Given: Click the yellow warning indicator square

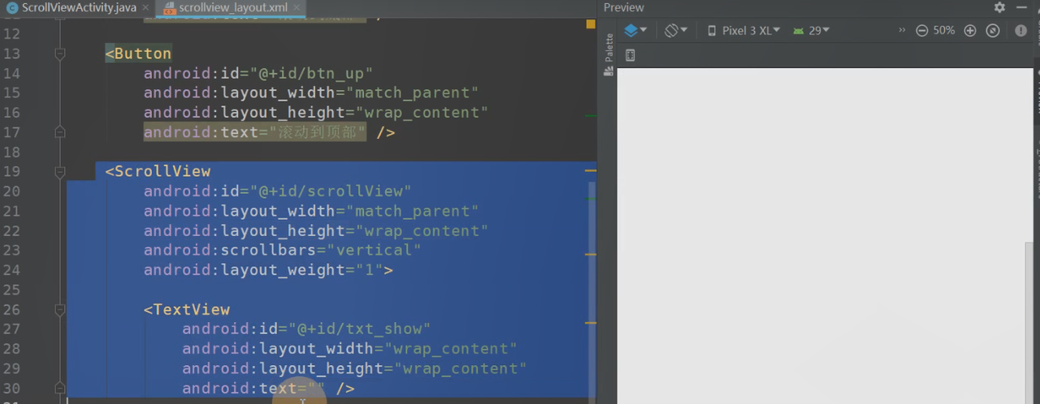Looking at the screenshot, I should click(591, 24).
